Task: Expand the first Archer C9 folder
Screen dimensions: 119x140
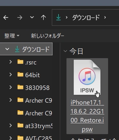Action: tap(11, 100)
